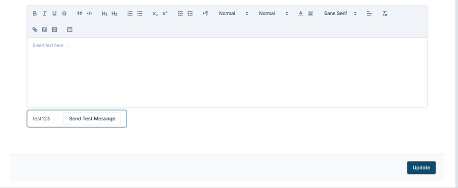Screen dimensions: 458x188
Task: Increase text indent
Action: coord(190,13)
